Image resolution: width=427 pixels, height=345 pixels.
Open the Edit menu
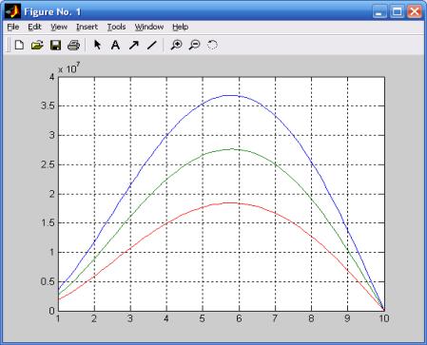coord(34,28)
